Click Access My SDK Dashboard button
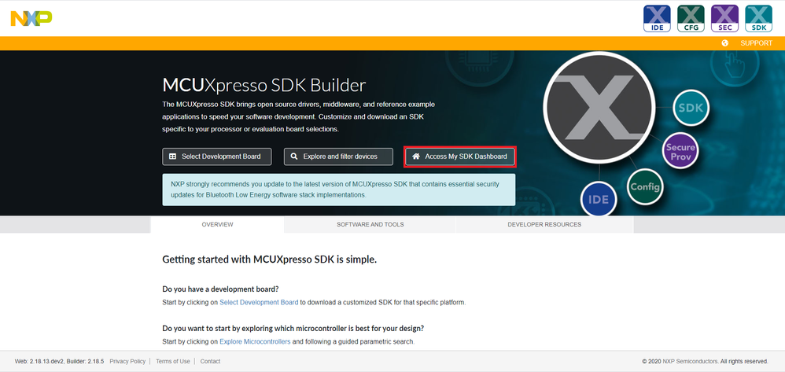The height and width of the screenshot is (372, 785). pyautogui.click(x=460, y=157)
